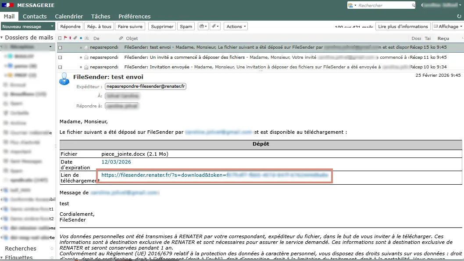Open the filesender.renater.fr download link
This screenshot has width=464, height=261.
[x=214, y=175]
